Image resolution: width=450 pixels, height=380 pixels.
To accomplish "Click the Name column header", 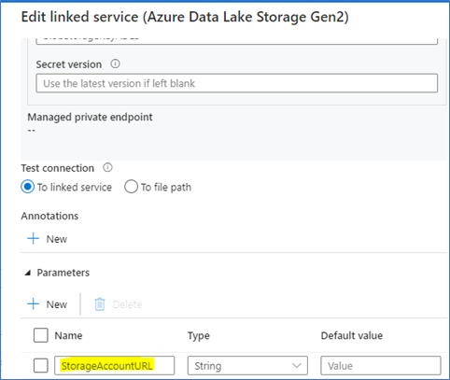I will (x=68, y=335).
